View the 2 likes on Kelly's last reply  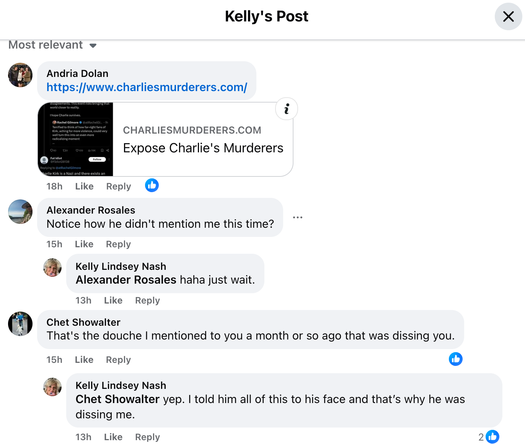click(x=489, y=437)
